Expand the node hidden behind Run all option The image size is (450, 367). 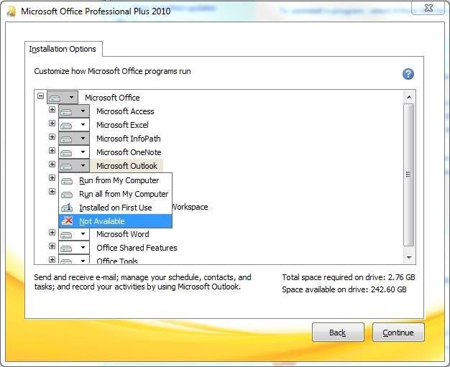pyautogui.click(x=52, y=191)
